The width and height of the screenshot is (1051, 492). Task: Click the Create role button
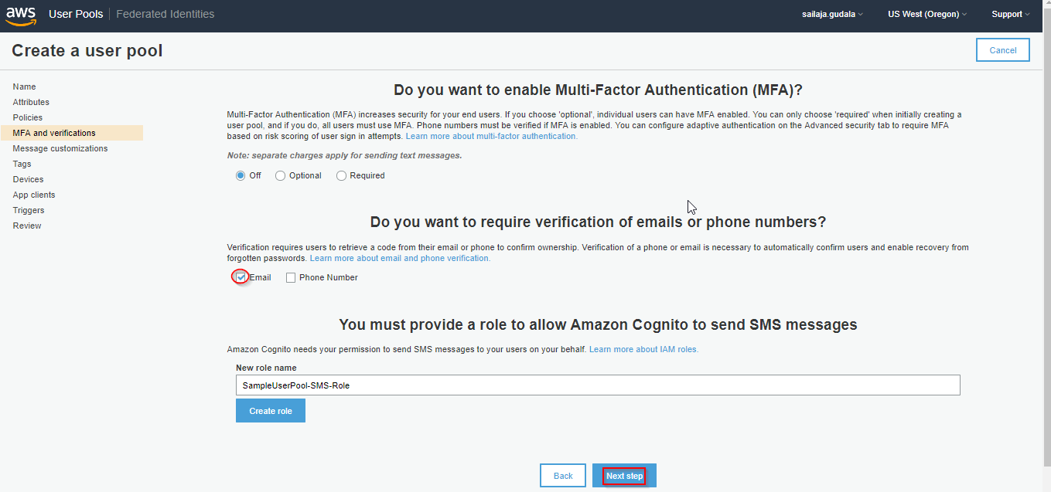[x=271, y=411]
